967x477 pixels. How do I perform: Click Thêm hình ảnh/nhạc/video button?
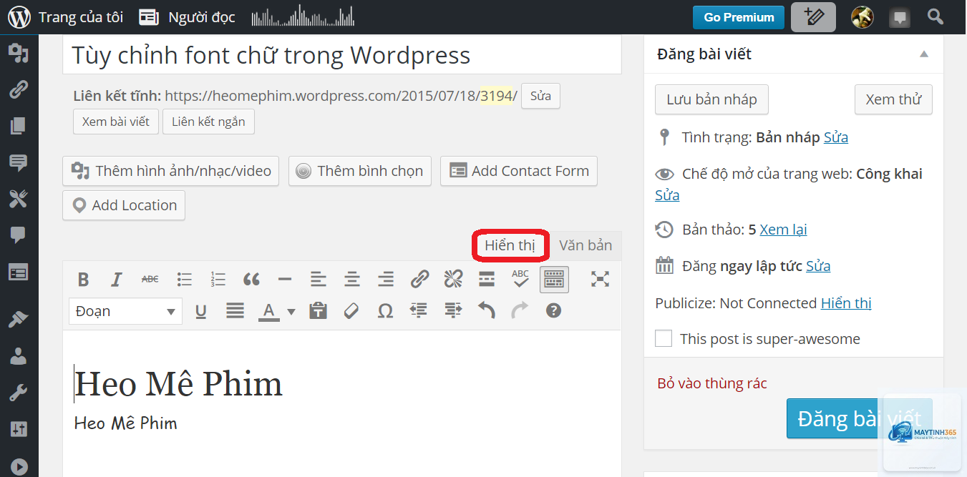171,171
